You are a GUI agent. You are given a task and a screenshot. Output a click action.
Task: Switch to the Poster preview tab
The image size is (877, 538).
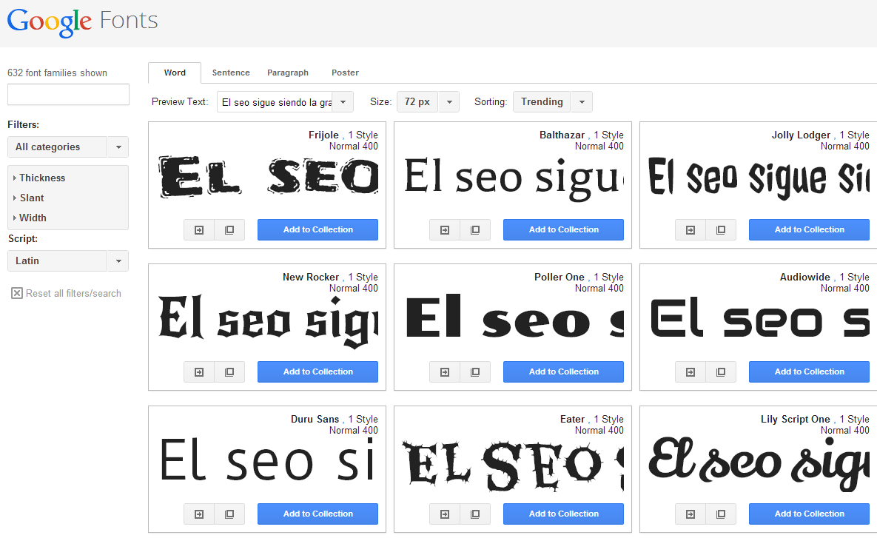pyautogui.click(x=345, y=73)
